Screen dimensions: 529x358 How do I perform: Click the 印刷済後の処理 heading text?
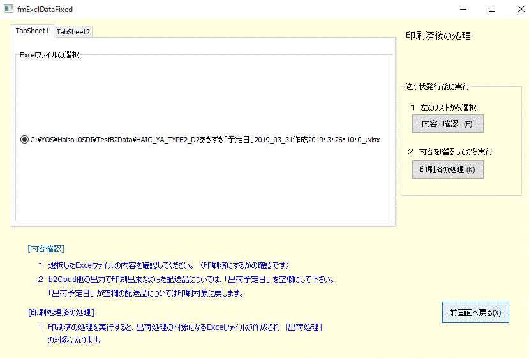tap(438, 36)
